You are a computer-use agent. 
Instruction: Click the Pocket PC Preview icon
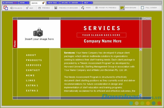click(x=97, y=8)
